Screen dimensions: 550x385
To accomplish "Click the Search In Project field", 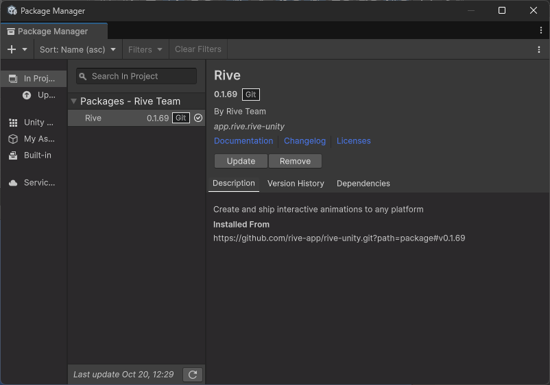I will [x=136, y=76].
